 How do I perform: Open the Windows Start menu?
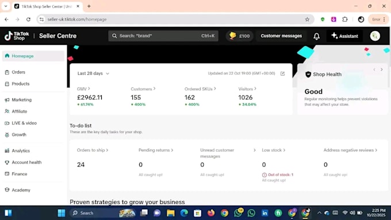point(62,213)
